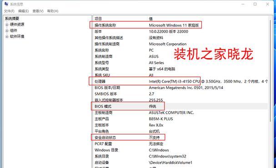
Task: Click the 2.7 value
Action: [x=151, y=94]
